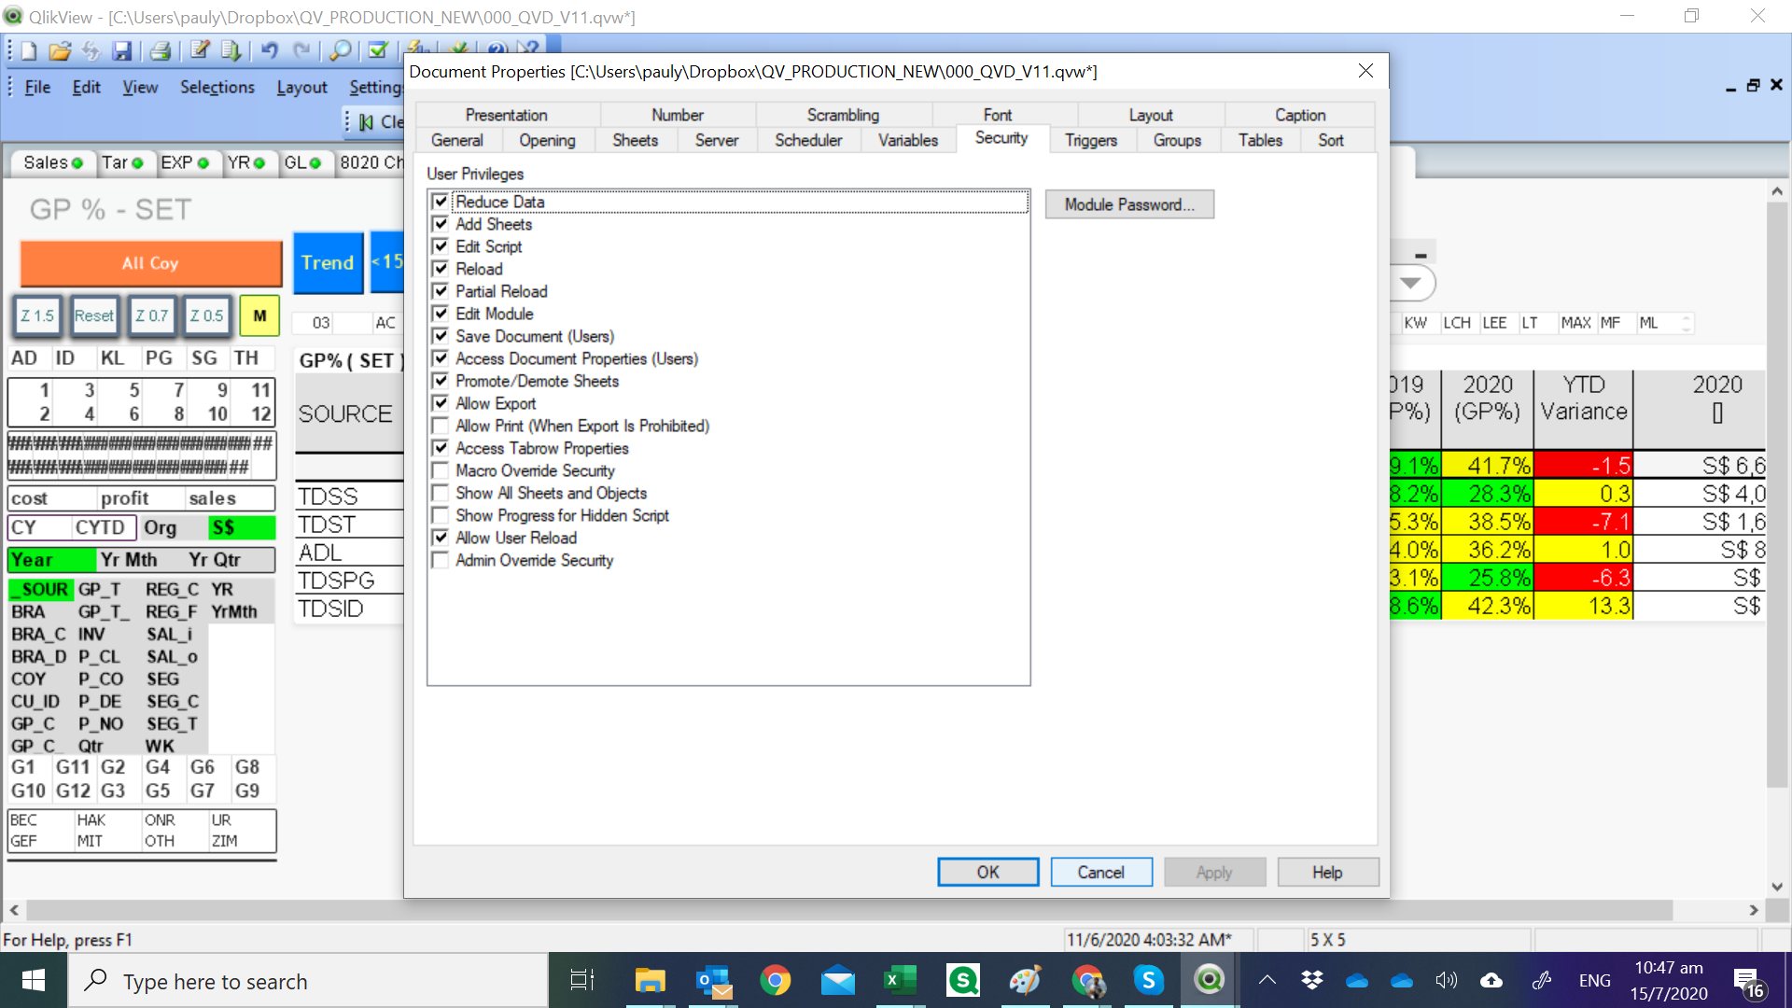Image resolution: width=1792 pixels, height=1008 pixels.
Task: Expand the KW LCH listbox scroll stepper
Action: point(1687,324)
